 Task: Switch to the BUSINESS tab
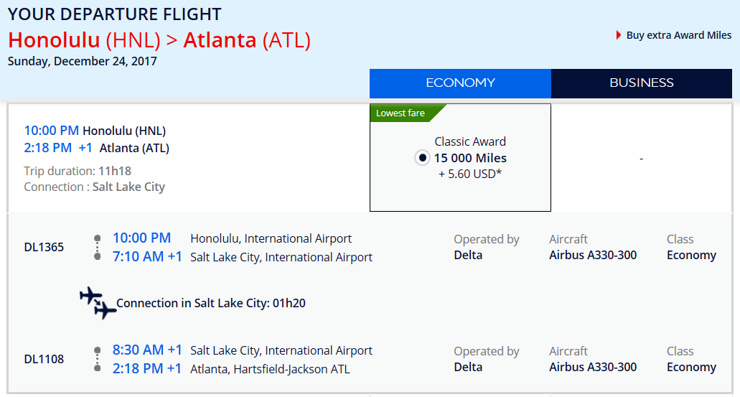[642, 83]
